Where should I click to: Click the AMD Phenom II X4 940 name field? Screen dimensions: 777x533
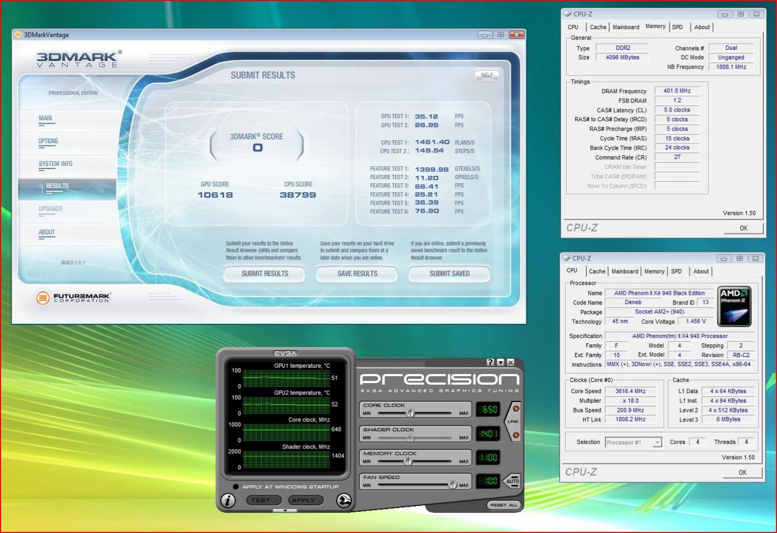coord(659,293)
